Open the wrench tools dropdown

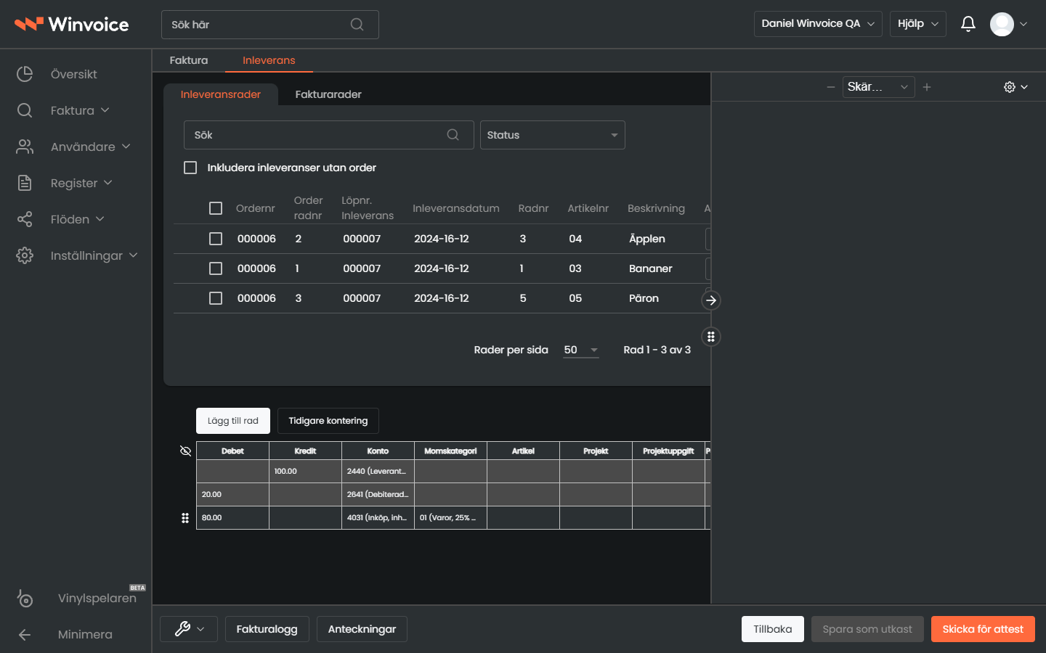(189, 629)
